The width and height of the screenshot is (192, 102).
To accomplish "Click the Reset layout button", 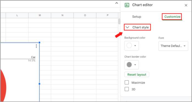I will tap(137, 75).
